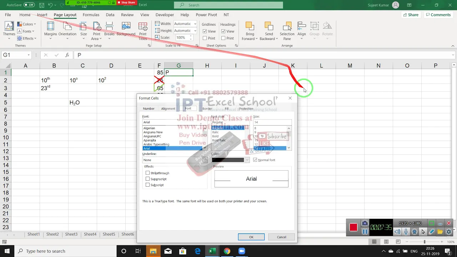Viewport: 457px width, 257px height.
Task: Switch to Normal view in status bar
Action: tap(374, 242)
